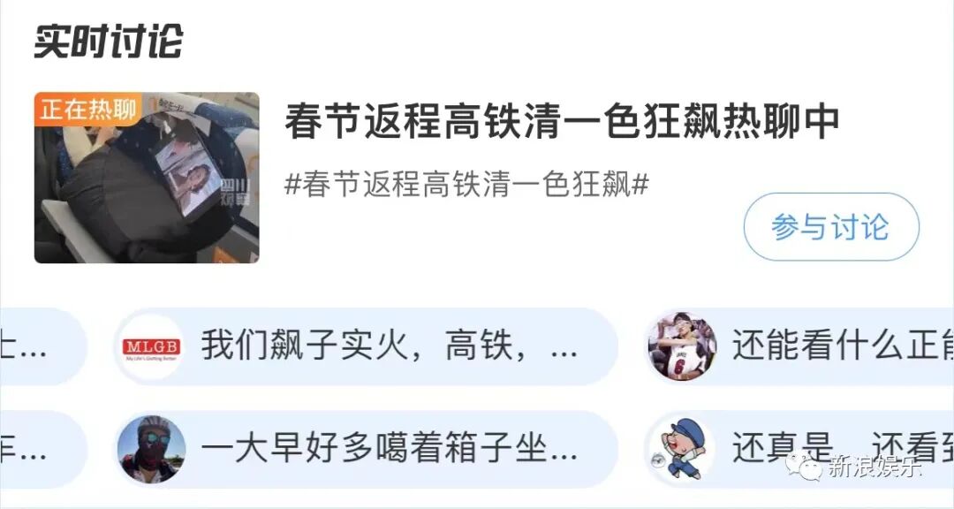Screen dimensions: 954x509
Task: Open the #春节返程高铁清一色狂飙# hashtag link
Action: 466,184
